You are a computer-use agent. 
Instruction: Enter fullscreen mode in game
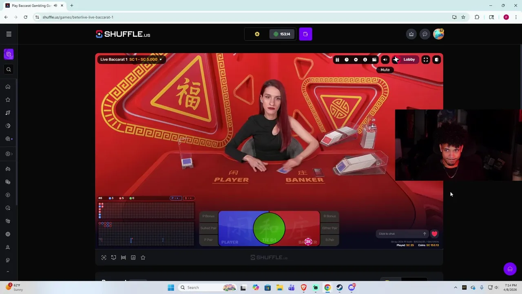426,60
